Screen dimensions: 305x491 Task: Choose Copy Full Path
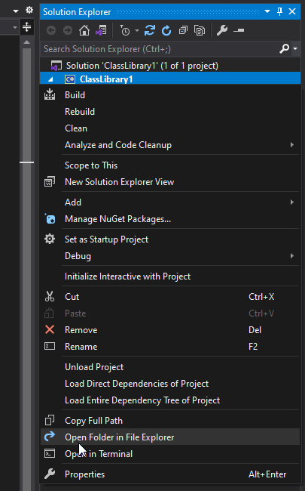point(170,420)
